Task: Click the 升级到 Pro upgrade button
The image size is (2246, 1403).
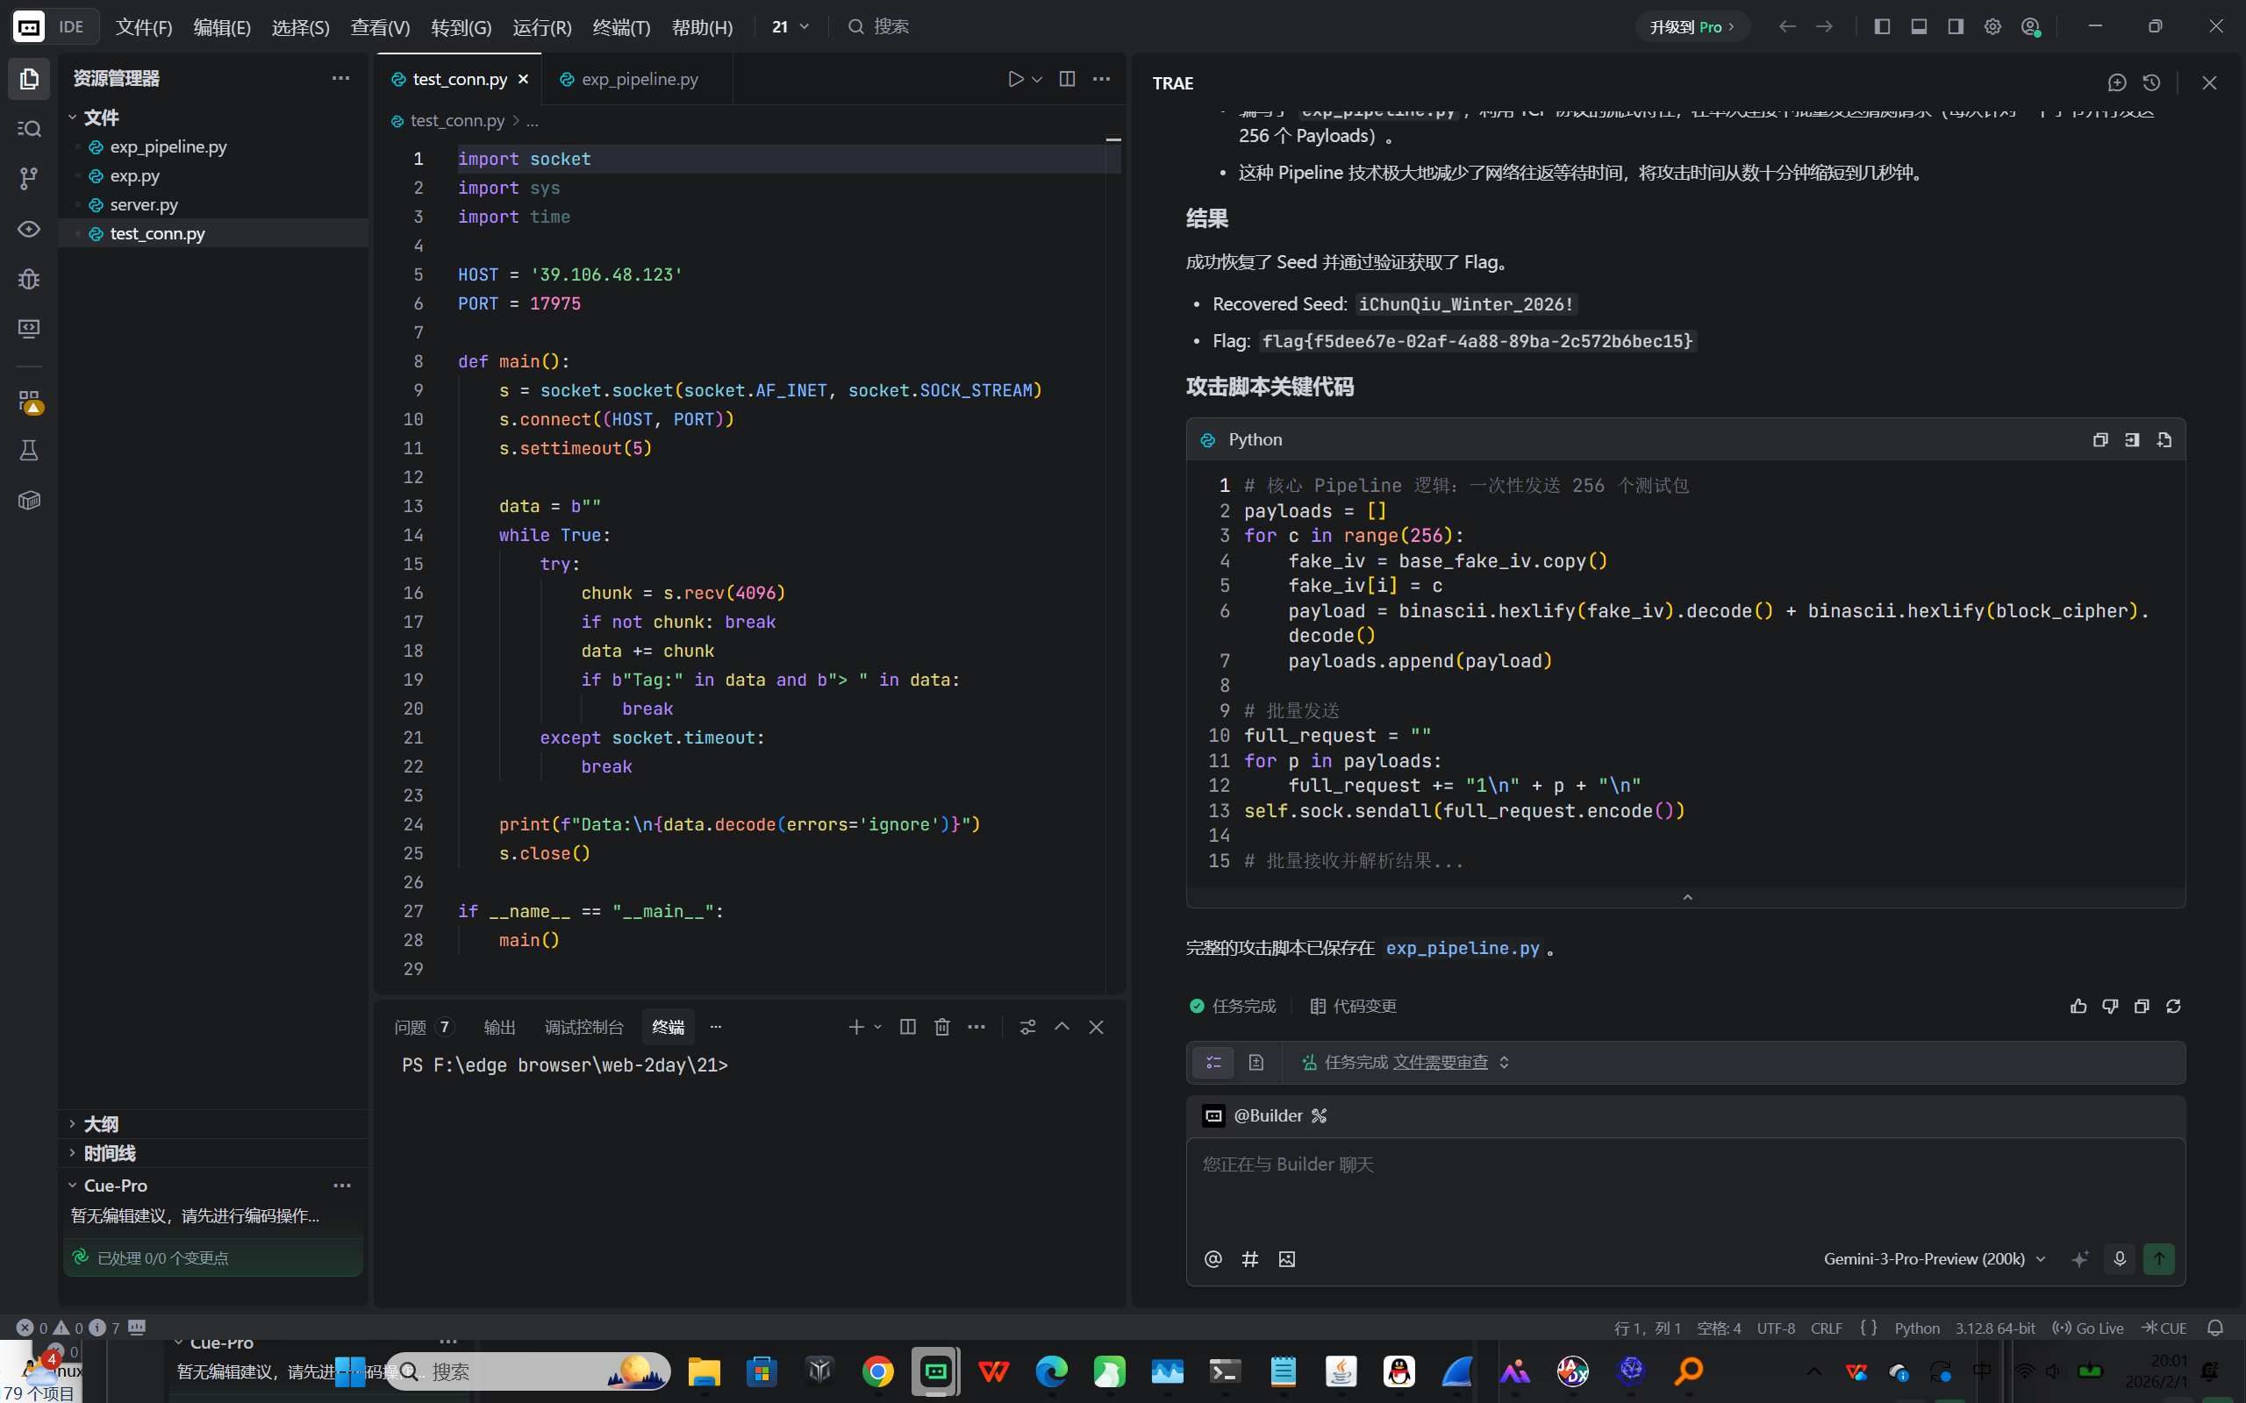Action: pyautogui.click(x=1690, y=27)
